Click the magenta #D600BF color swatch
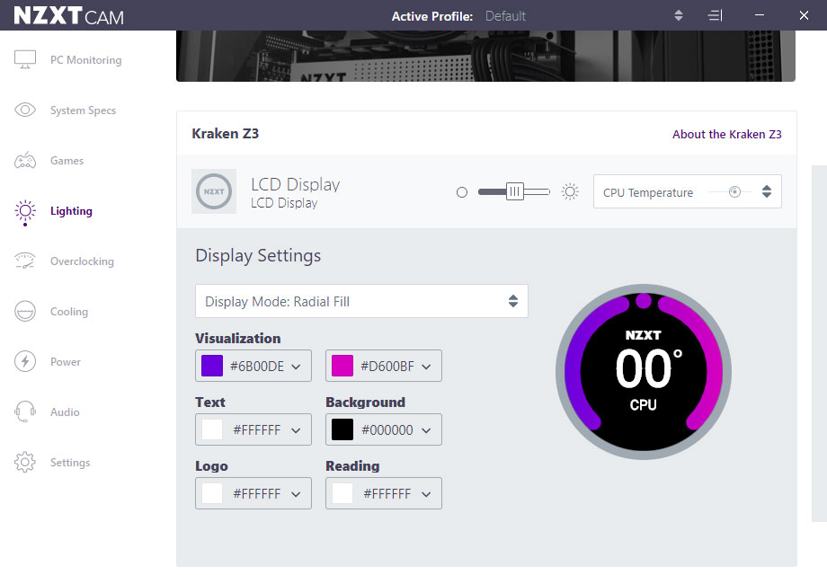The height and width of the screenshot is (575, 827). click(342, 366)
